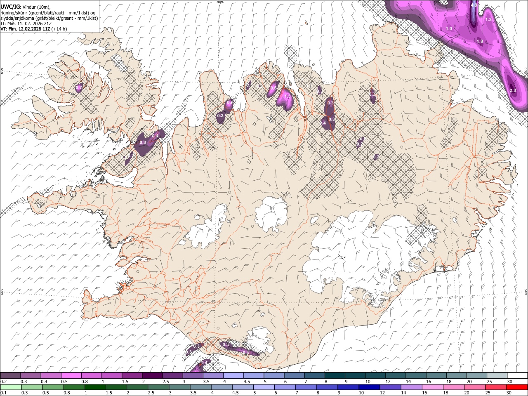The height and width of the screenshot is (396, 528).
Task: Click the "(+14 h)" forecast offset text
Action: 59,29
